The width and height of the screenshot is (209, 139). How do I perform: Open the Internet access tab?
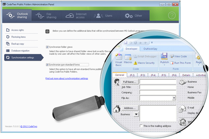[x=76, y=15]
